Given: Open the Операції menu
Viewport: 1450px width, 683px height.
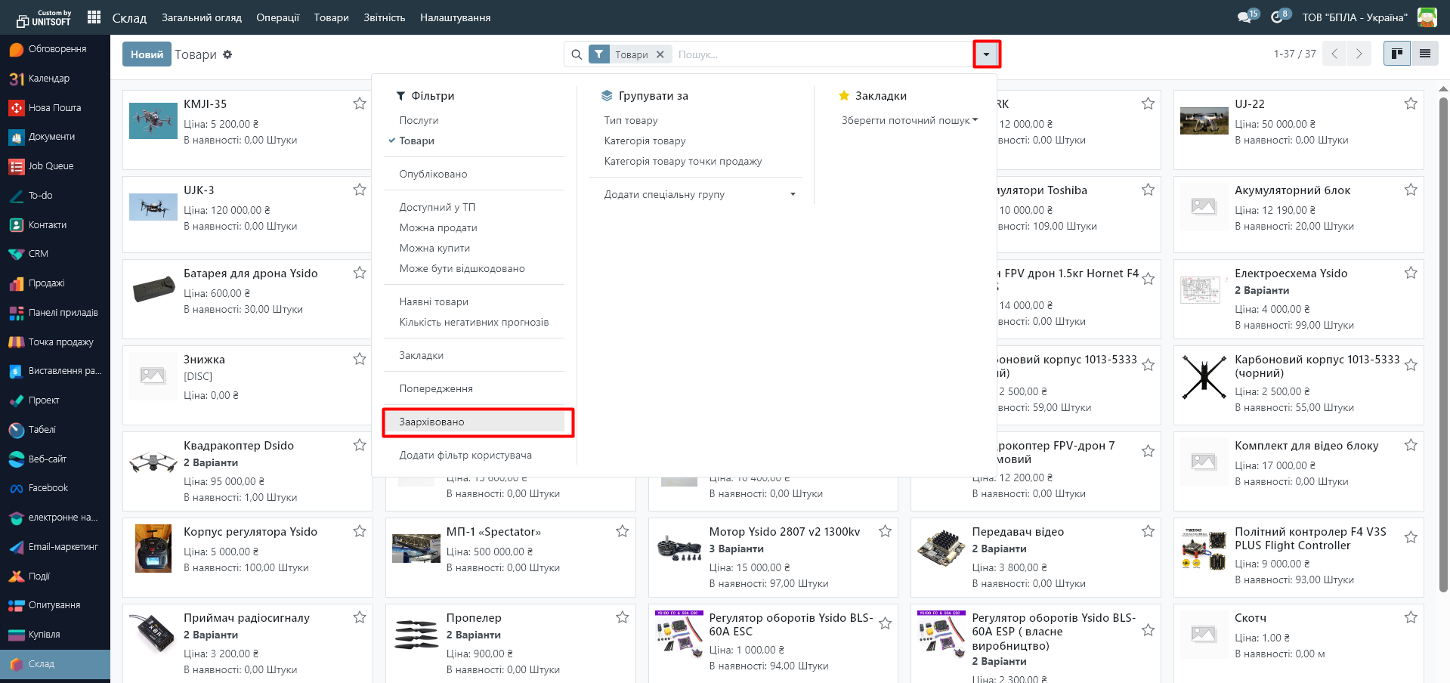Looking at the screenshot, I should [x=277, y=17].
